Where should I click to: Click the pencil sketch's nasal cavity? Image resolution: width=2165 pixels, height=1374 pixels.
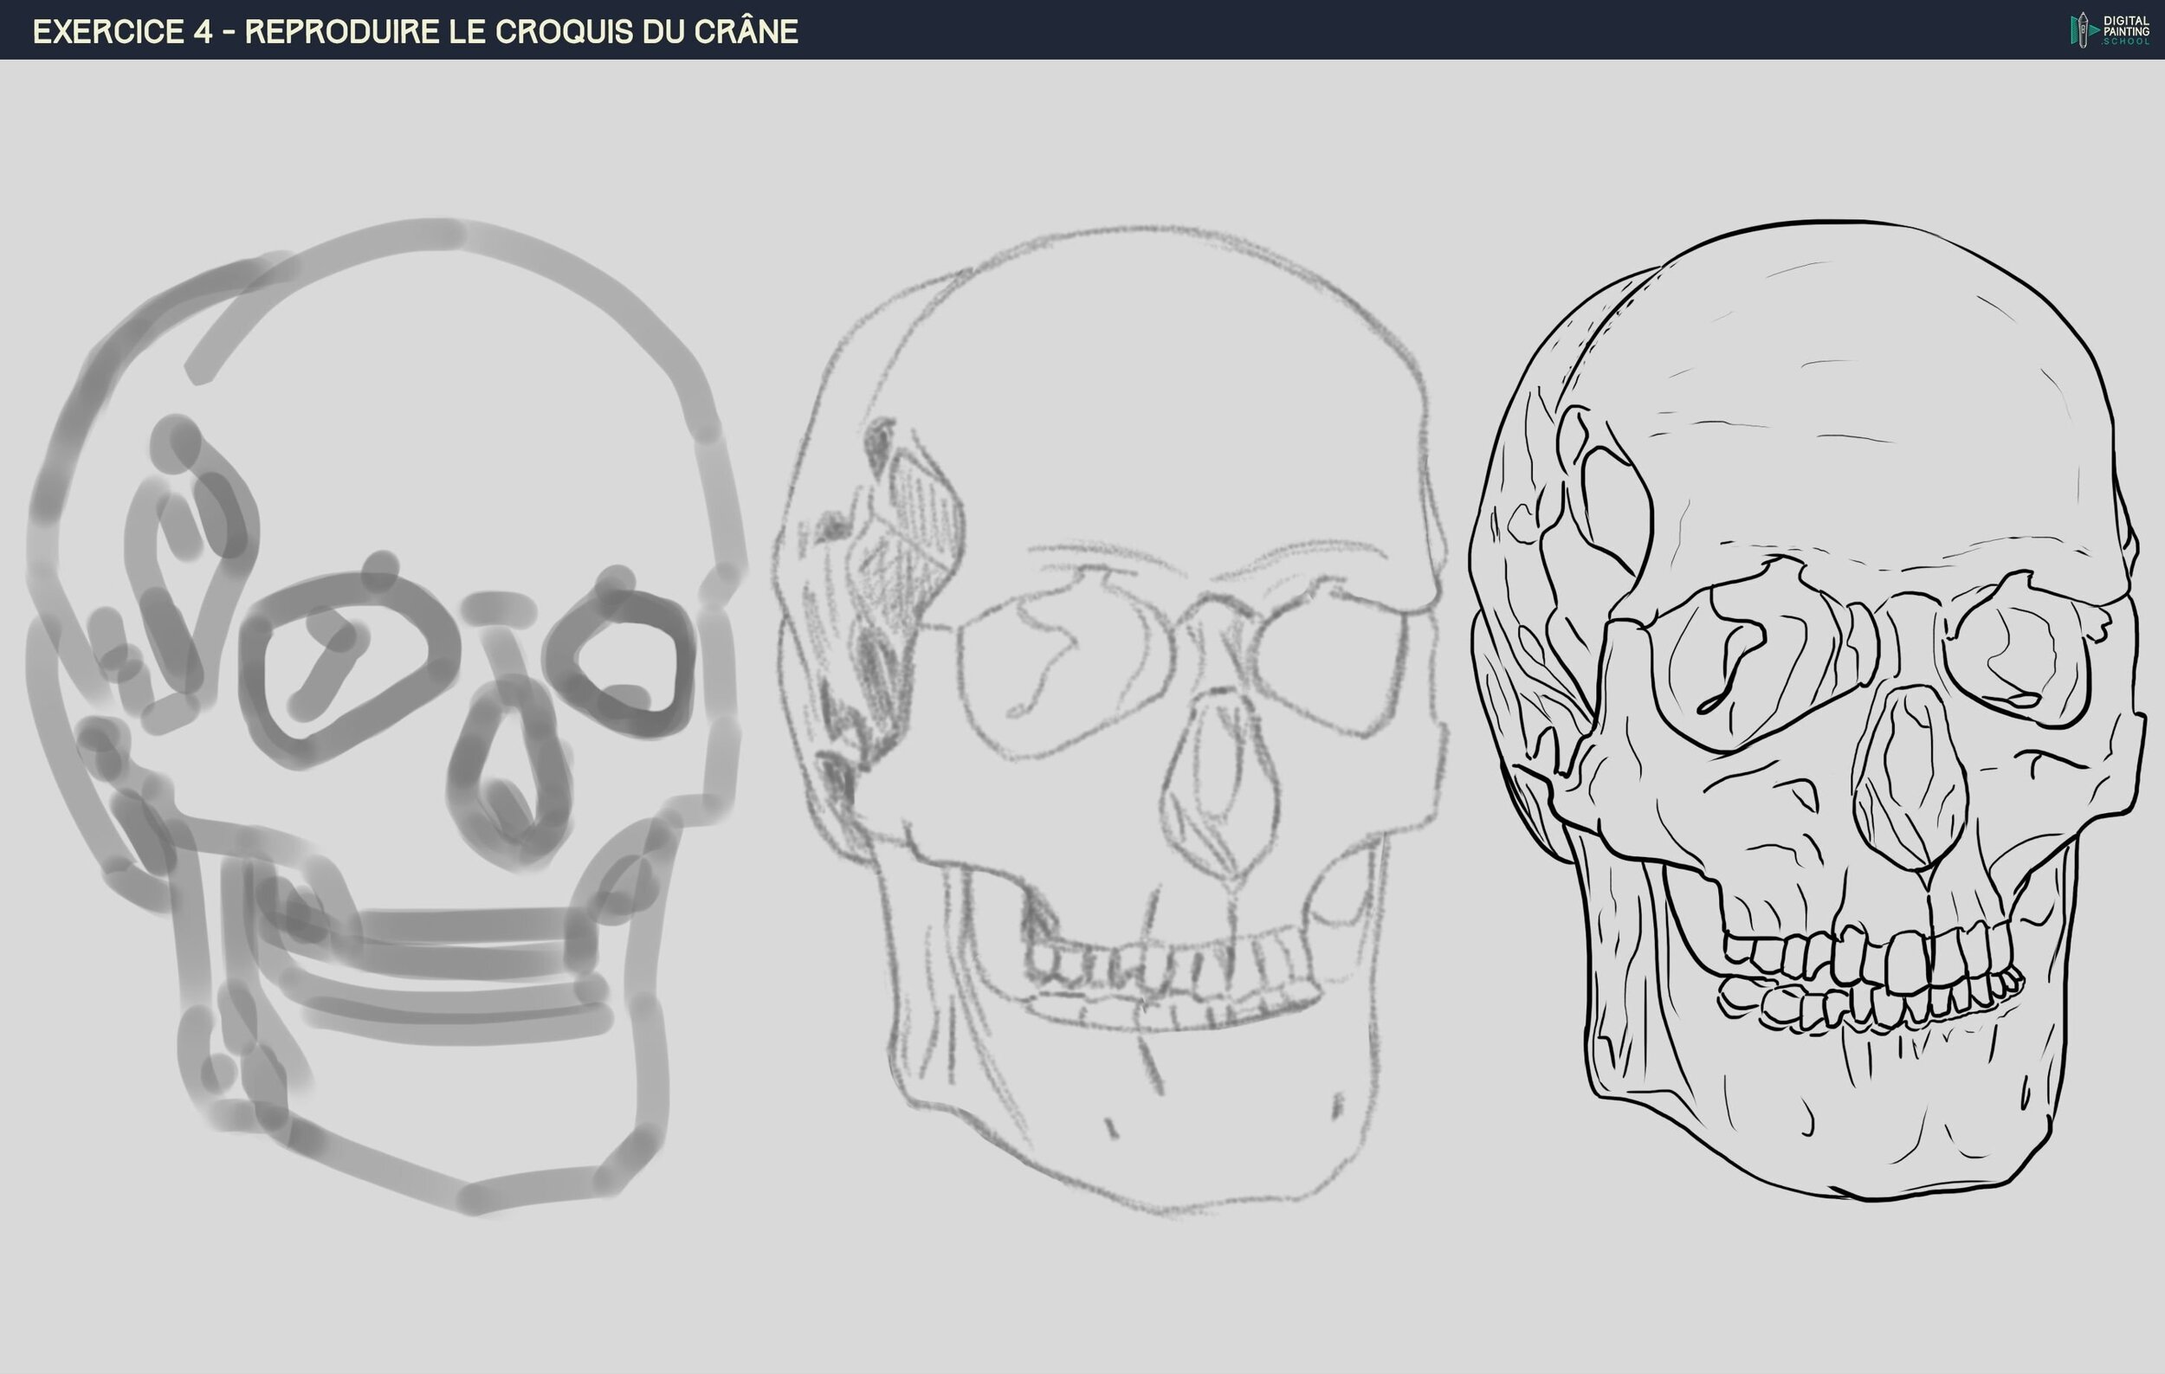(1218, 782)
